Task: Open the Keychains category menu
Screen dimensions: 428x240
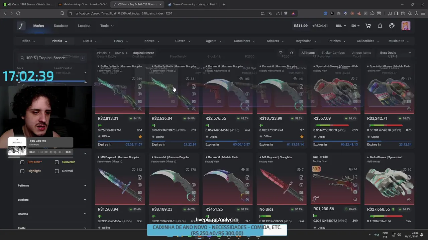Action: coord(306,41)
